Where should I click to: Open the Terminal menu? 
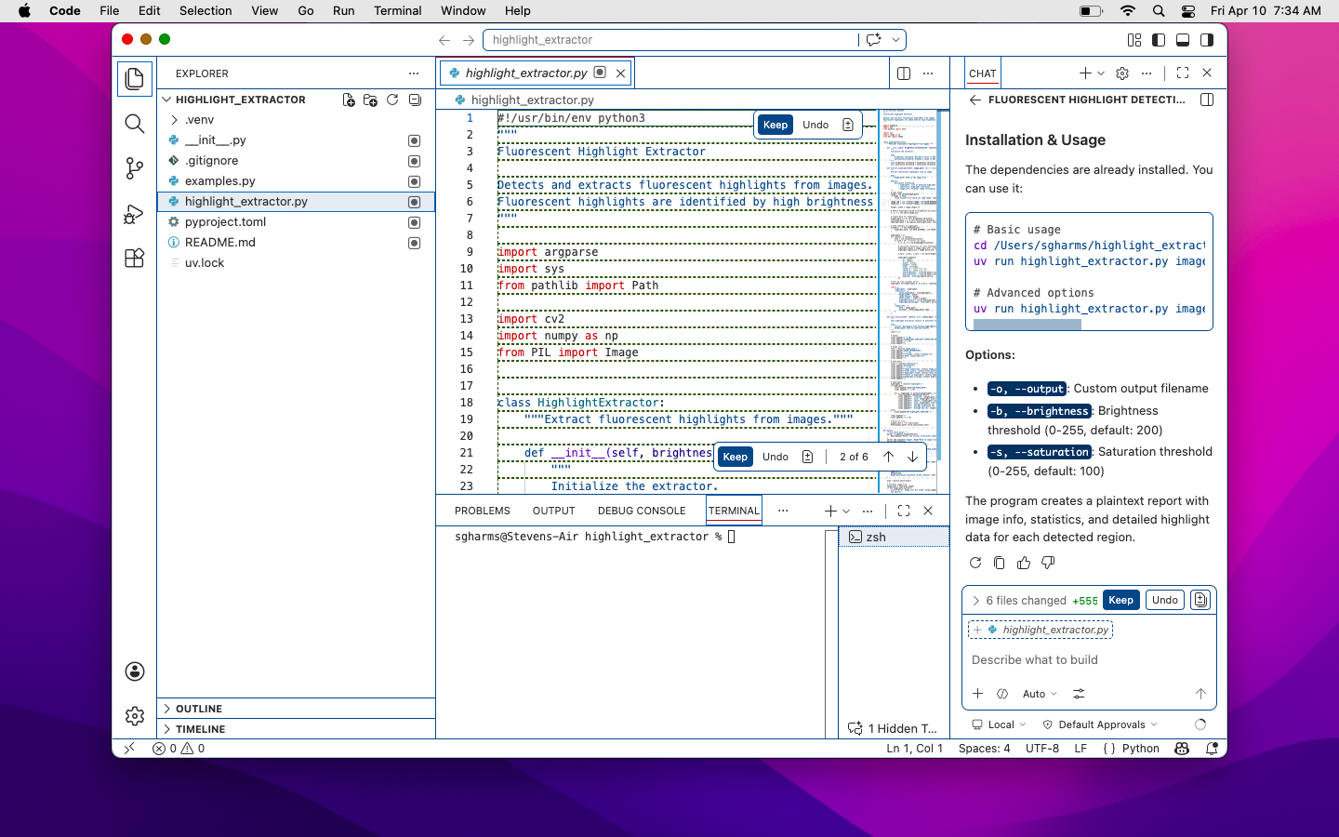tap(398, 10)
